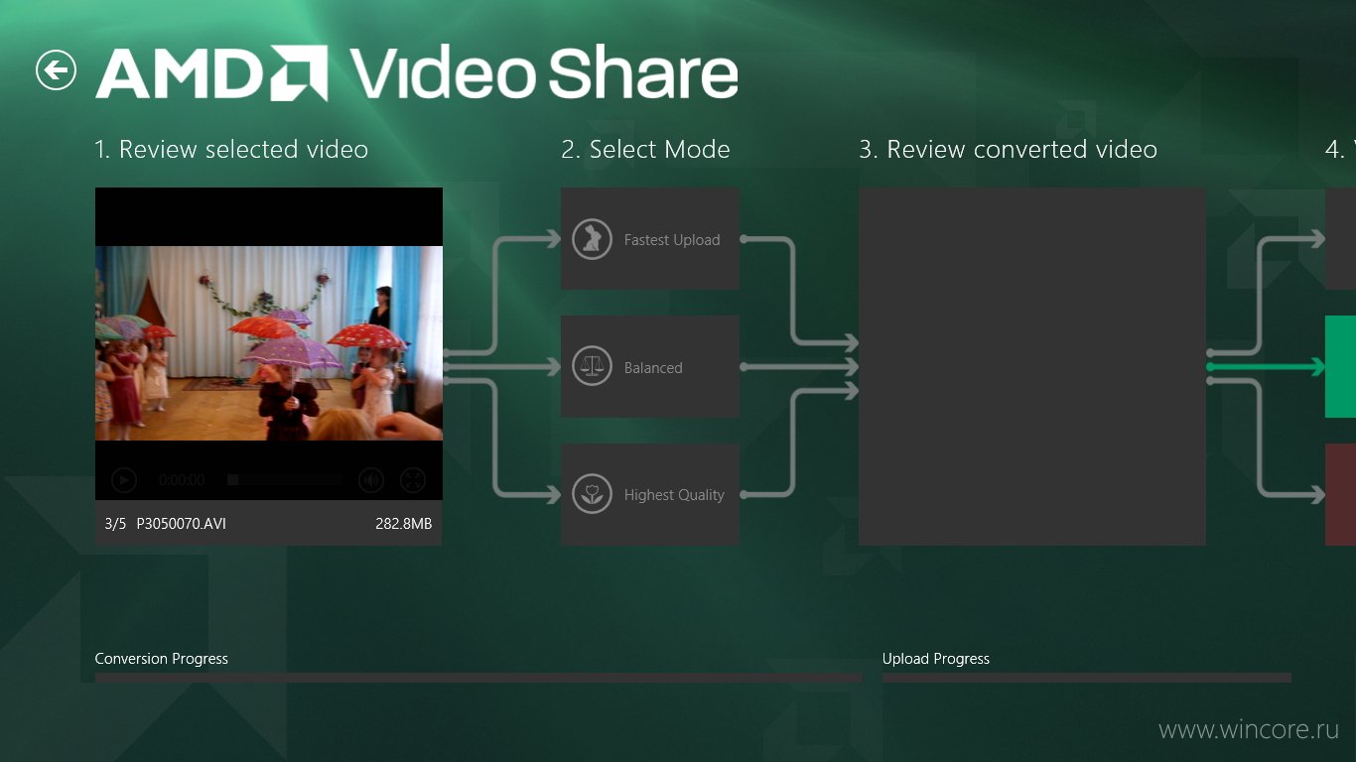Click the 3/5 video counter
Image resolution: width=1356 pixels, height=762 pixels.
pyautogui.click(x=115, y=524)
